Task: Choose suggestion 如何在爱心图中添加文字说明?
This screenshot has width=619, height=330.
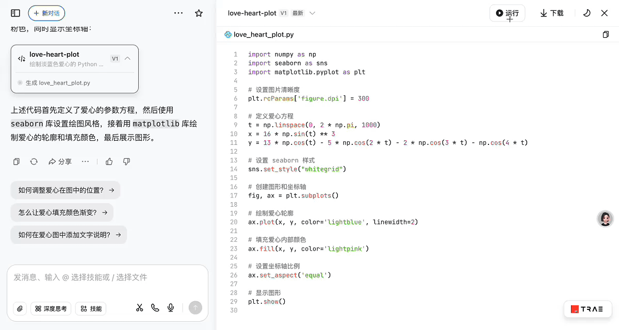Action: [69, 235]
